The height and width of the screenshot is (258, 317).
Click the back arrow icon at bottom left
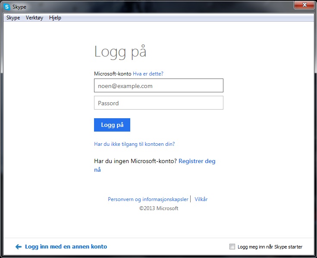coord(19,247)
